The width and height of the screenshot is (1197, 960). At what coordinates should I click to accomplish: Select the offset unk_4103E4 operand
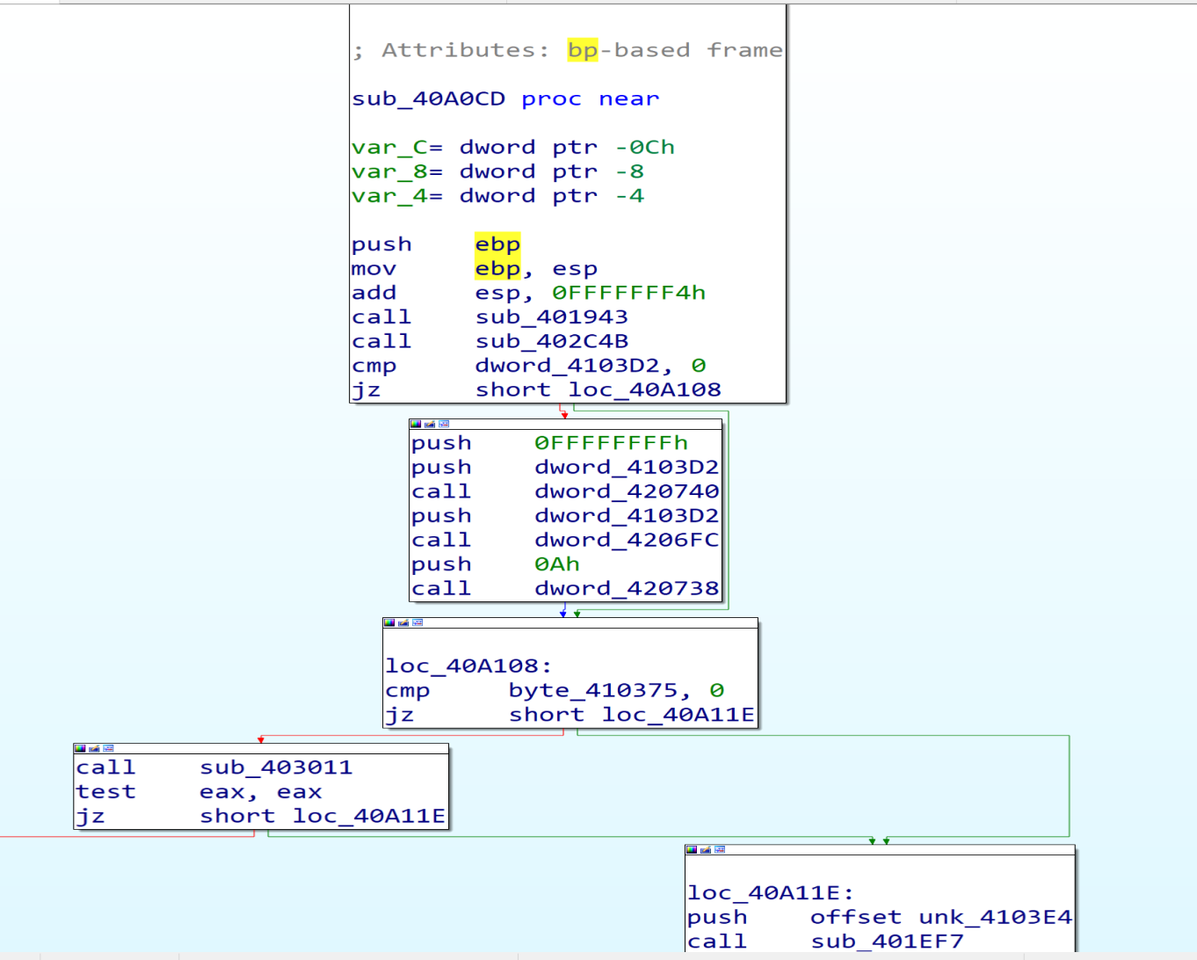(940, 918)
